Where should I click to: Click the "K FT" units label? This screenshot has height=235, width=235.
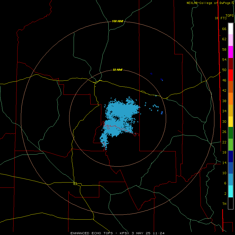pos(221,18)
